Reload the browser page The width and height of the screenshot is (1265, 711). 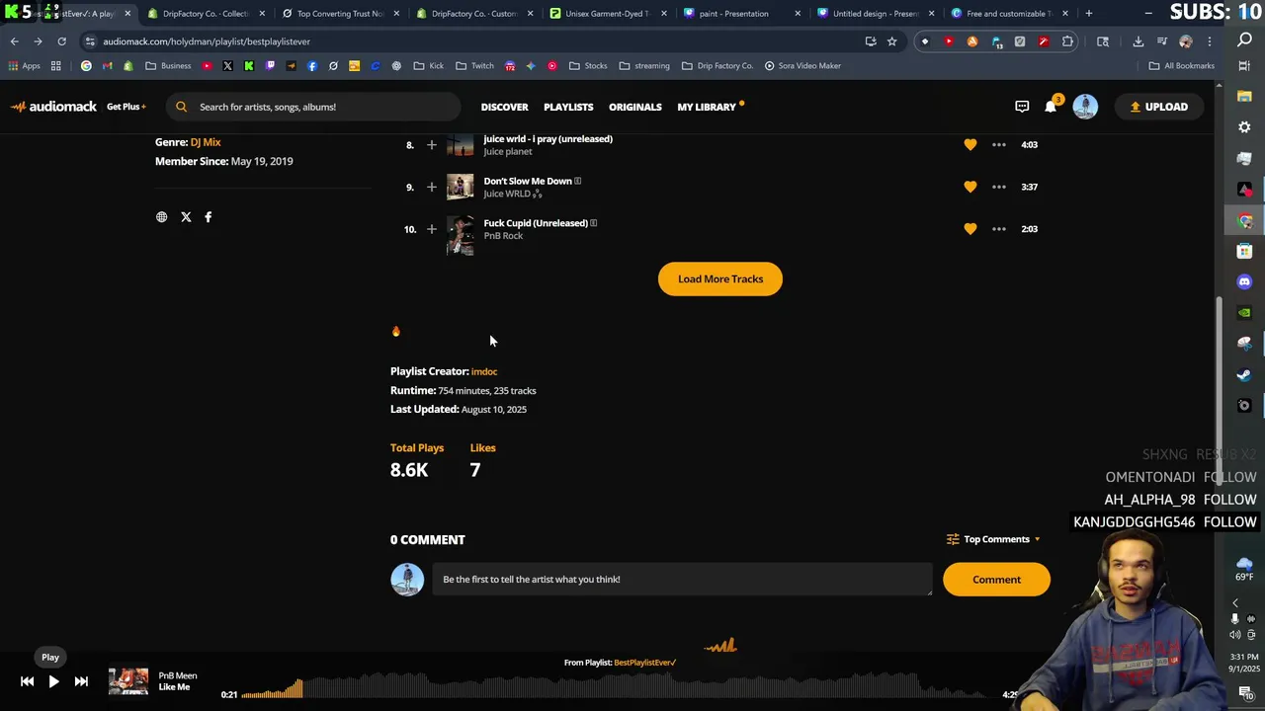61,41
